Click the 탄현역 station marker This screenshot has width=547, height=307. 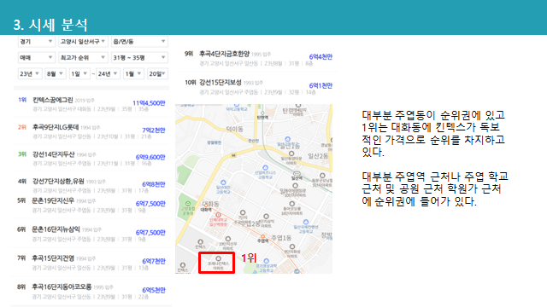coord(262,113)
